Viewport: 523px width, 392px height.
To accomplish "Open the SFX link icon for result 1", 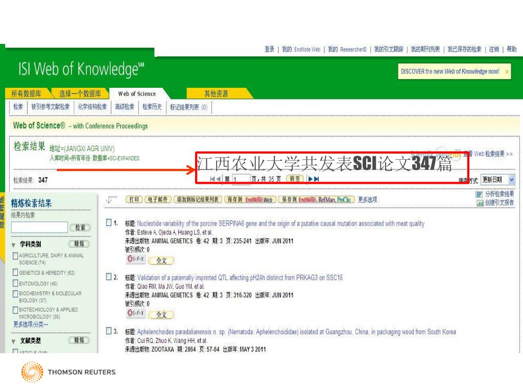I will [x=135, y=259].
